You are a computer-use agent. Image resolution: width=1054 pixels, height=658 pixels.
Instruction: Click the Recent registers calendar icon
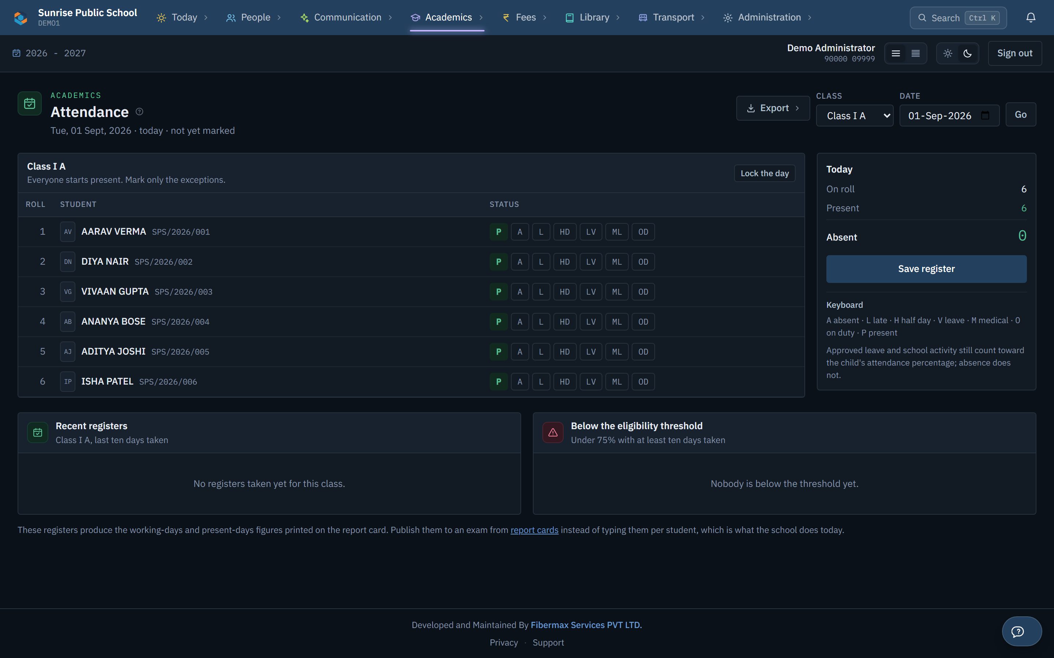click(38, 432)
